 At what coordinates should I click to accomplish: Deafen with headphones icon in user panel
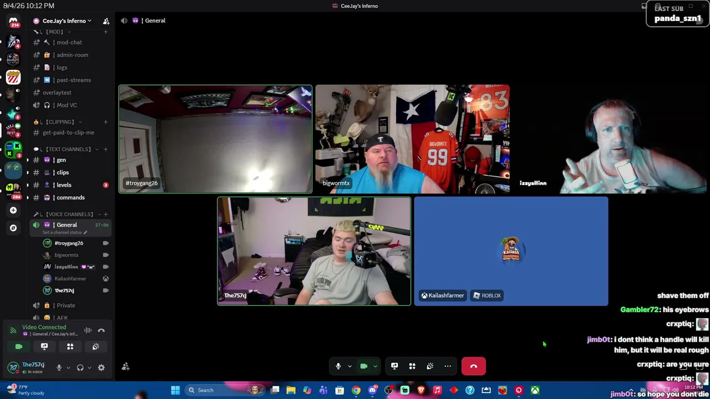click(x=80, y=367)
